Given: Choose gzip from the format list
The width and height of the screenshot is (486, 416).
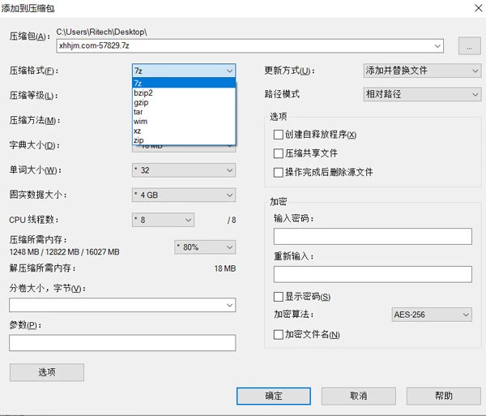Looking at the screenshot, I should coord(184,102).
